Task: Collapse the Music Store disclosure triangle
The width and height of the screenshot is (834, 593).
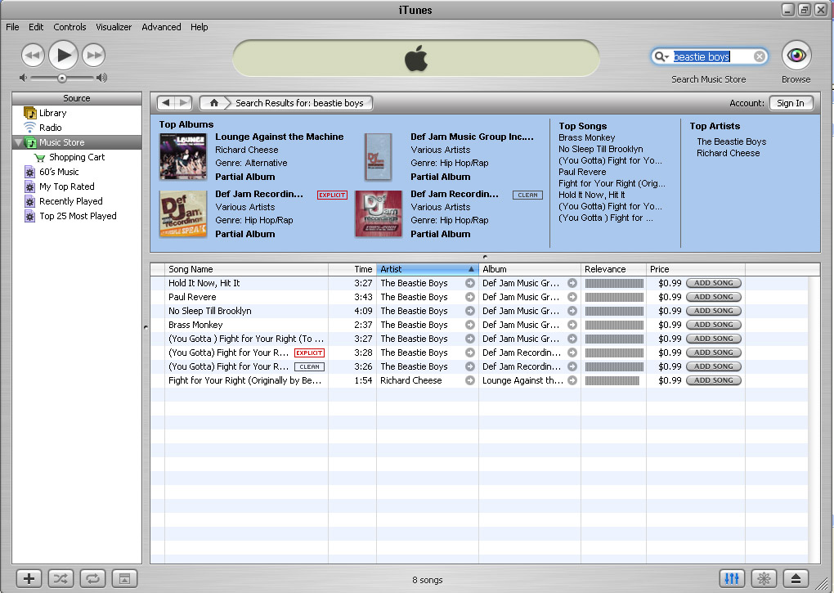Action: pos(19,142)
